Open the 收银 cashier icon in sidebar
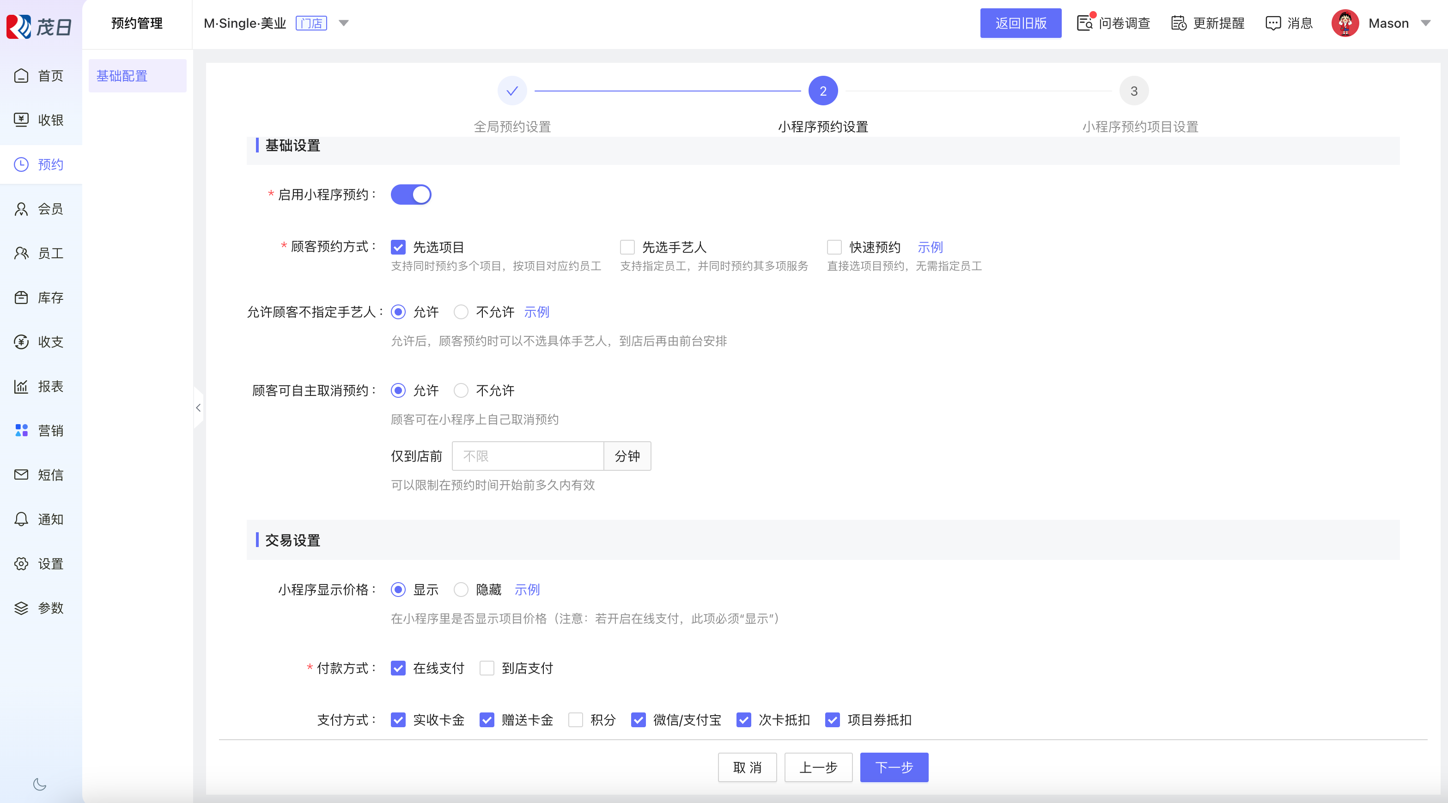Screen dimensions: 1448x803 coord(21,120)
